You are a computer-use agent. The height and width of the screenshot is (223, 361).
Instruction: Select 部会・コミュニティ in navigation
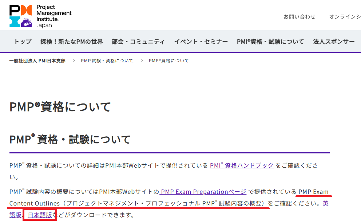[138, 42]
